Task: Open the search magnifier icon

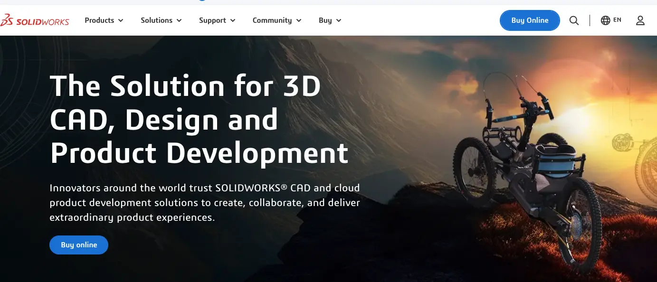Action: tap(574, 20)
